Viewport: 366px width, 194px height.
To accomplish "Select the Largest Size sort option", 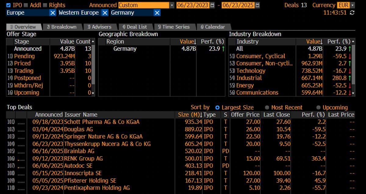I will point(217,108).
